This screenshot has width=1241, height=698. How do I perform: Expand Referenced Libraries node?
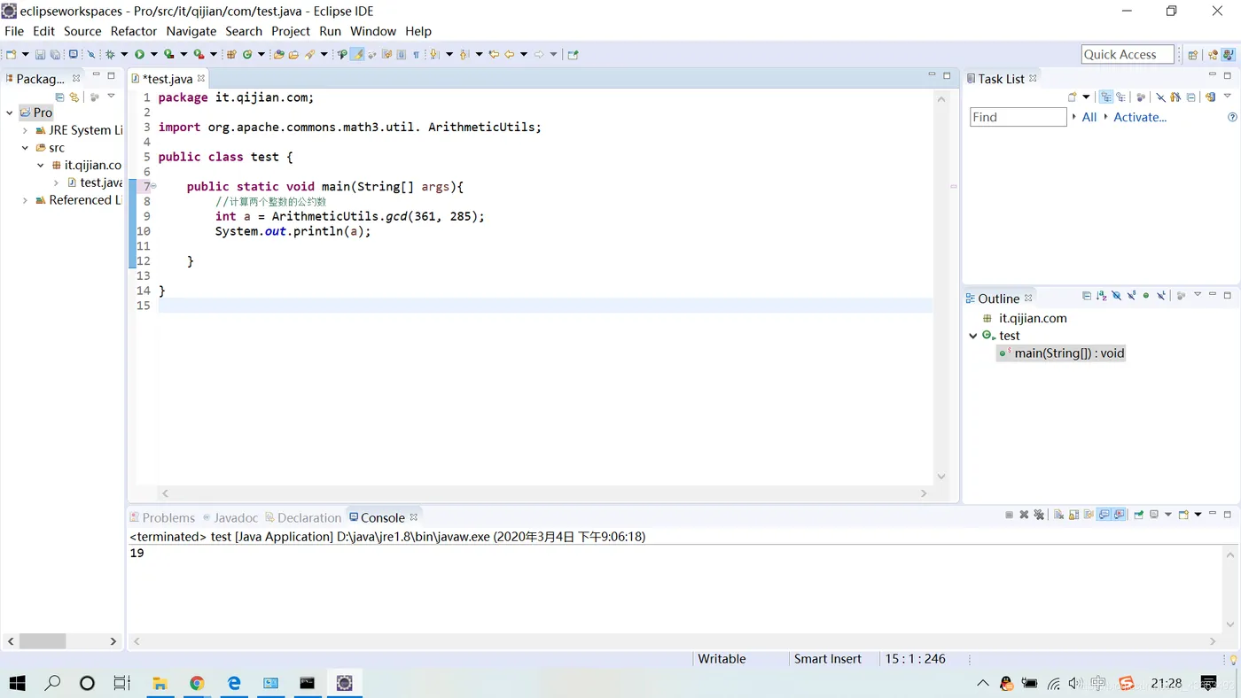pyautogui.click(x=25, y=200)
